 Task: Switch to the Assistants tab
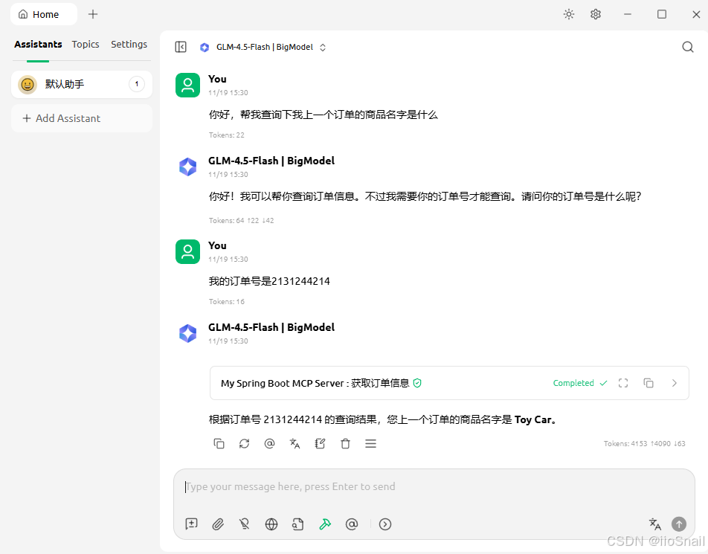tap(38, 45)
